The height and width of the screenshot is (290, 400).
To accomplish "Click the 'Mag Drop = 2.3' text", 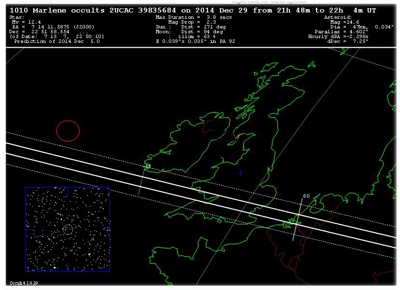I will pos(189,22).
